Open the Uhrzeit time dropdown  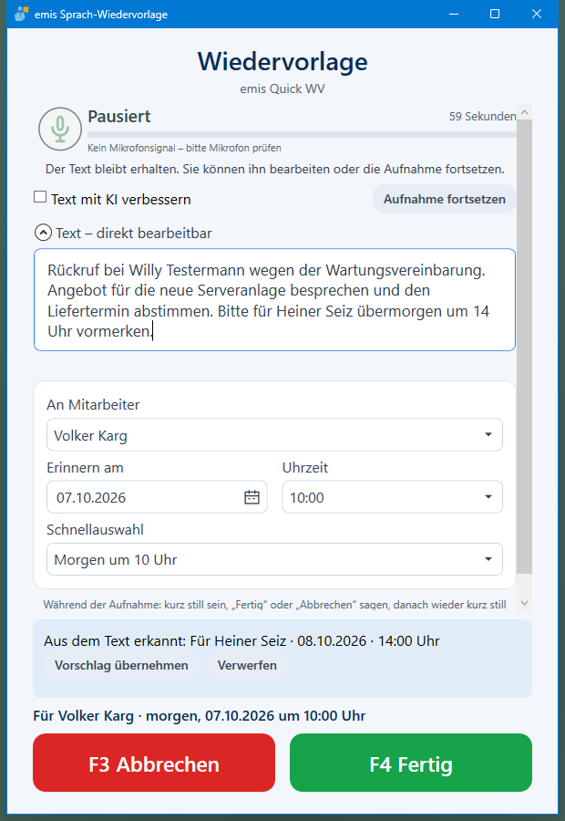pos(393,497)
